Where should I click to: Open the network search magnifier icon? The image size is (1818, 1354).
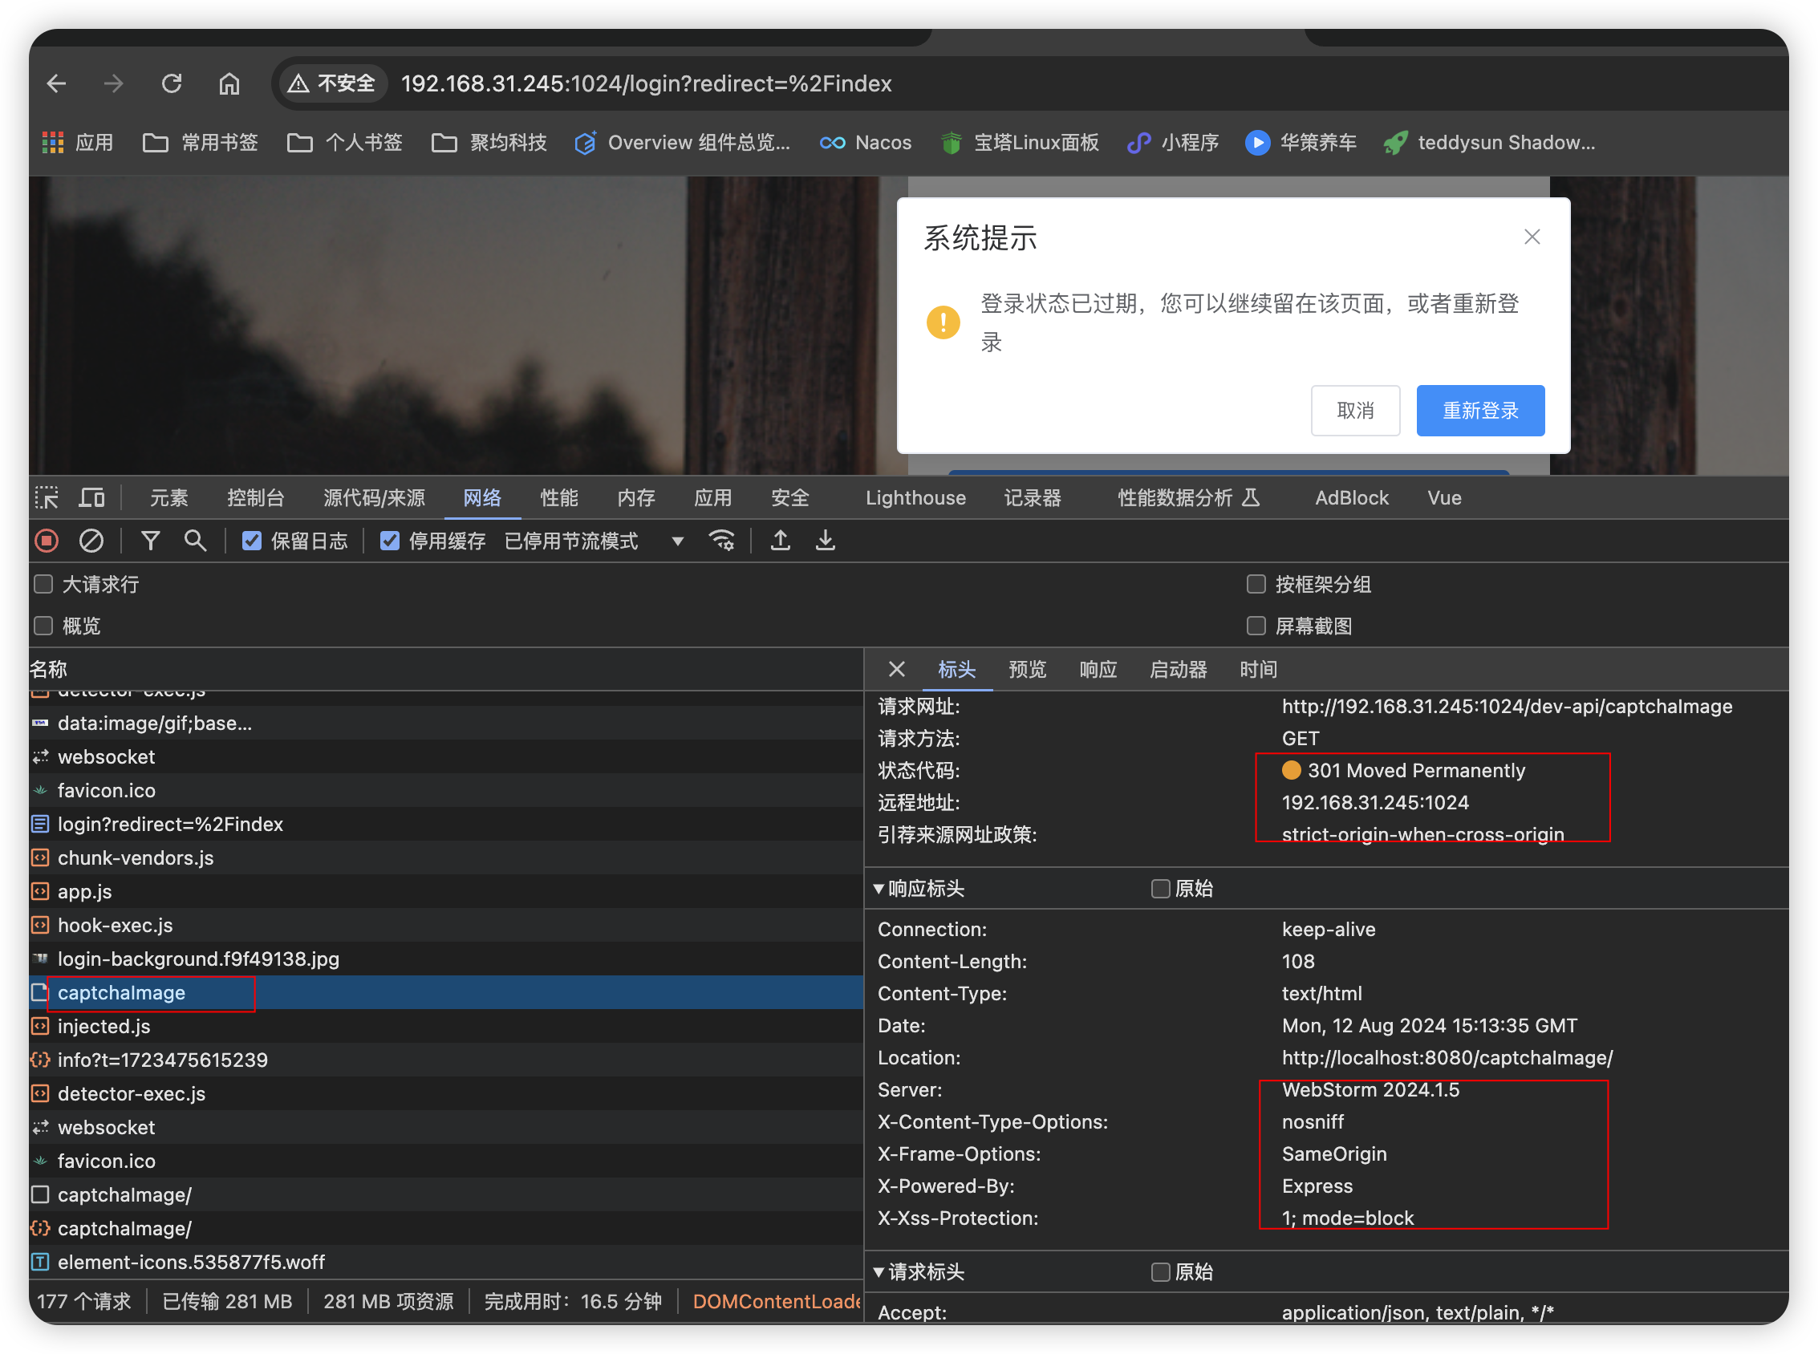[x=195, y=541]
